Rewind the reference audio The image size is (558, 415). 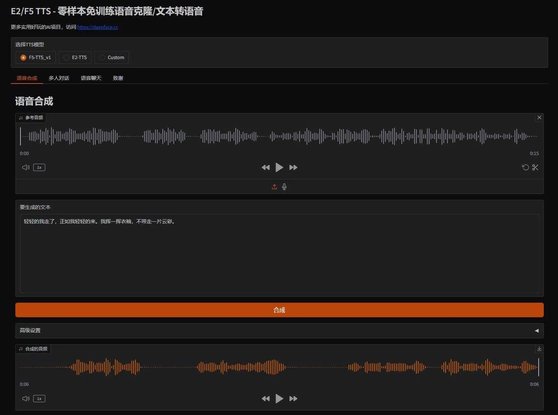tap(266, 167)
